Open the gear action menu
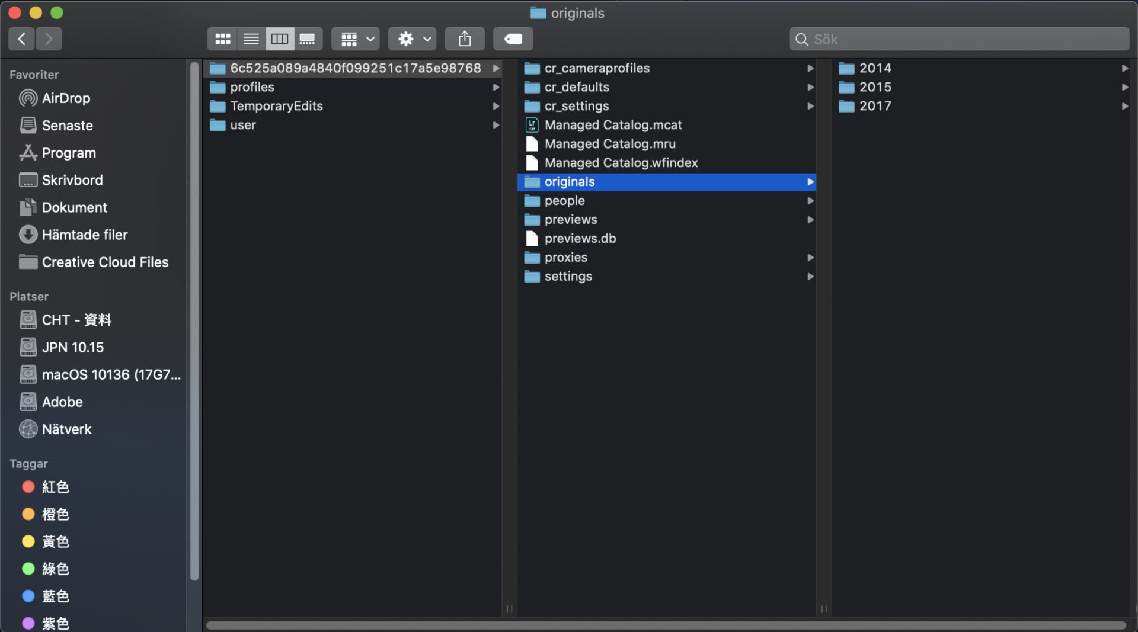Image resolution: width=1138 pixels, height=632 pixels. point(413,39)
